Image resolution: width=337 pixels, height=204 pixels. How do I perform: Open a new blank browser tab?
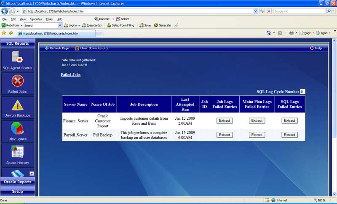coord(99,33)
